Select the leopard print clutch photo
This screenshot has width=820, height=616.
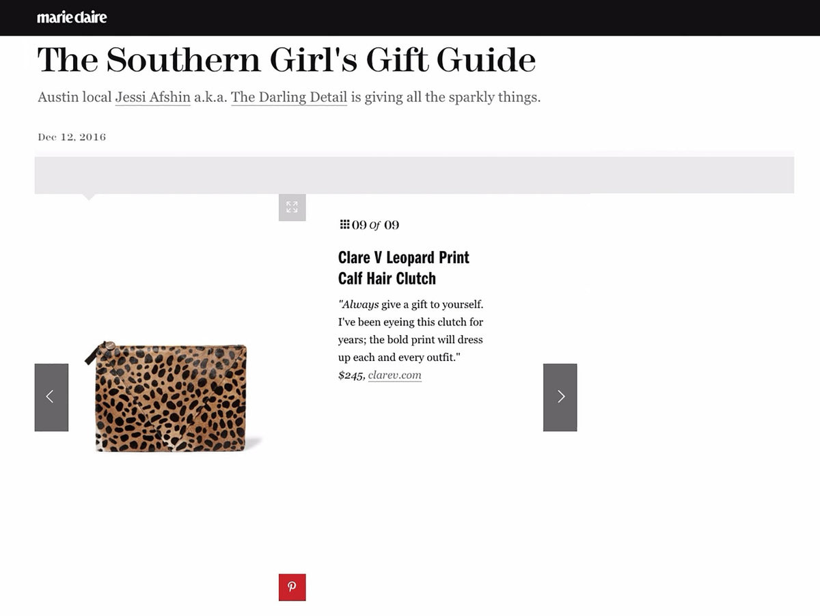[x=173, y=397]
